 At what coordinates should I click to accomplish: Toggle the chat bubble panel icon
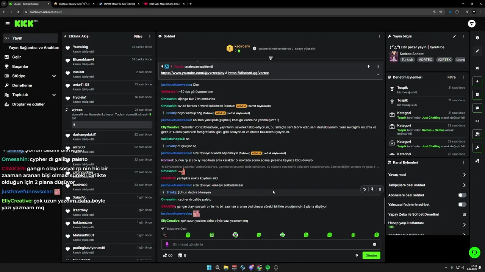[x=477, y=108]
